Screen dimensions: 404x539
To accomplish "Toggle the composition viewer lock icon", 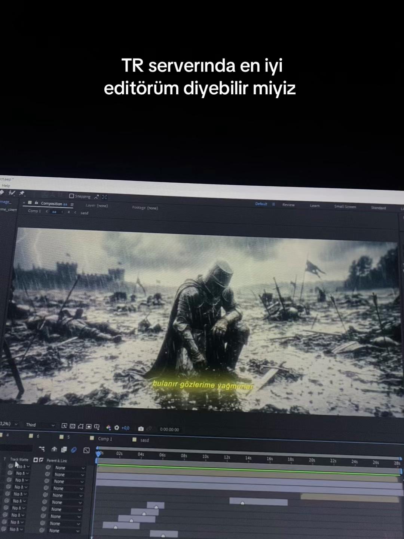I will click(36, 202).
